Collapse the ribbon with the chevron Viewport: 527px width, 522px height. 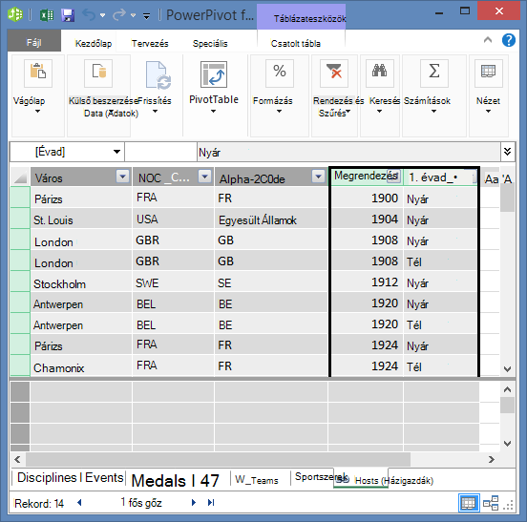pyautogui.click(x=488, y=40)
